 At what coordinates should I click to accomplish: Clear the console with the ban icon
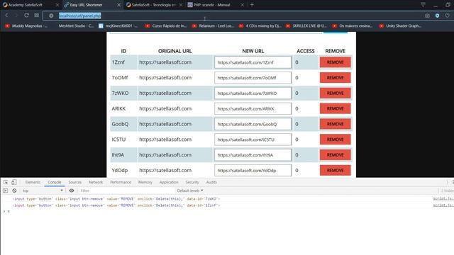click(x=14, y=191)
